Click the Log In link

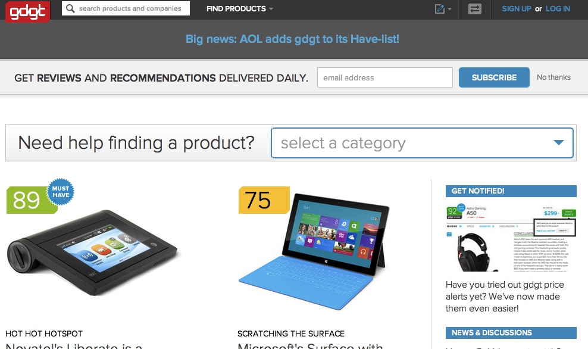558,8
